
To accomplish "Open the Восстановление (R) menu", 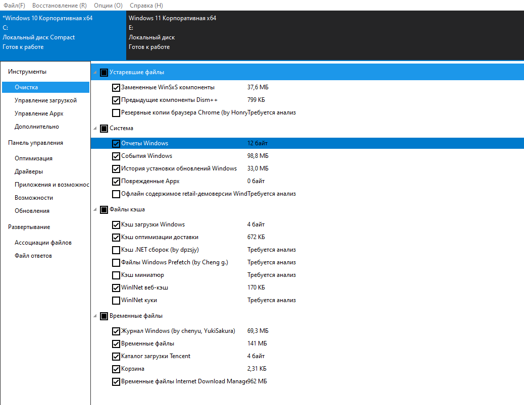I will (x=59, y=6).
